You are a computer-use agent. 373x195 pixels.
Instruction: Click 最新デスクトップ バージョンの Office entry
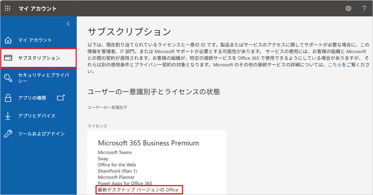(x=138, y=190)
